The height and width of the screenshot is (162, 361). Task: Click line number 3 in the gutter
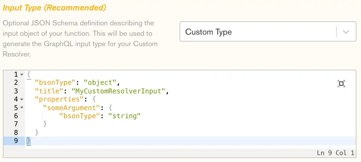16,91
